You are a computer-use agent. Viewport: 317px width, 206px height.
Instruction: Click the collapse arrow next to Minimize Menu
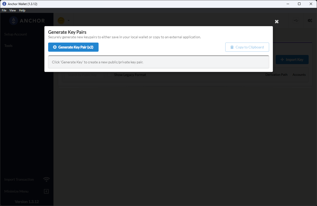tap(46, 191)
